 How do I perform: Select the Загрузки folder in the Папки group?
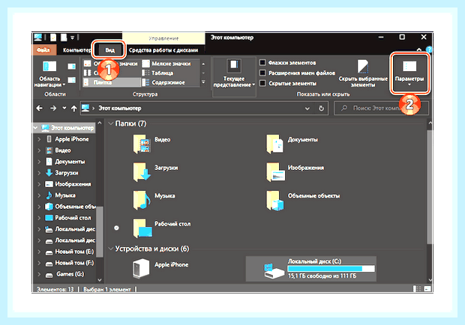coord(156,172)
